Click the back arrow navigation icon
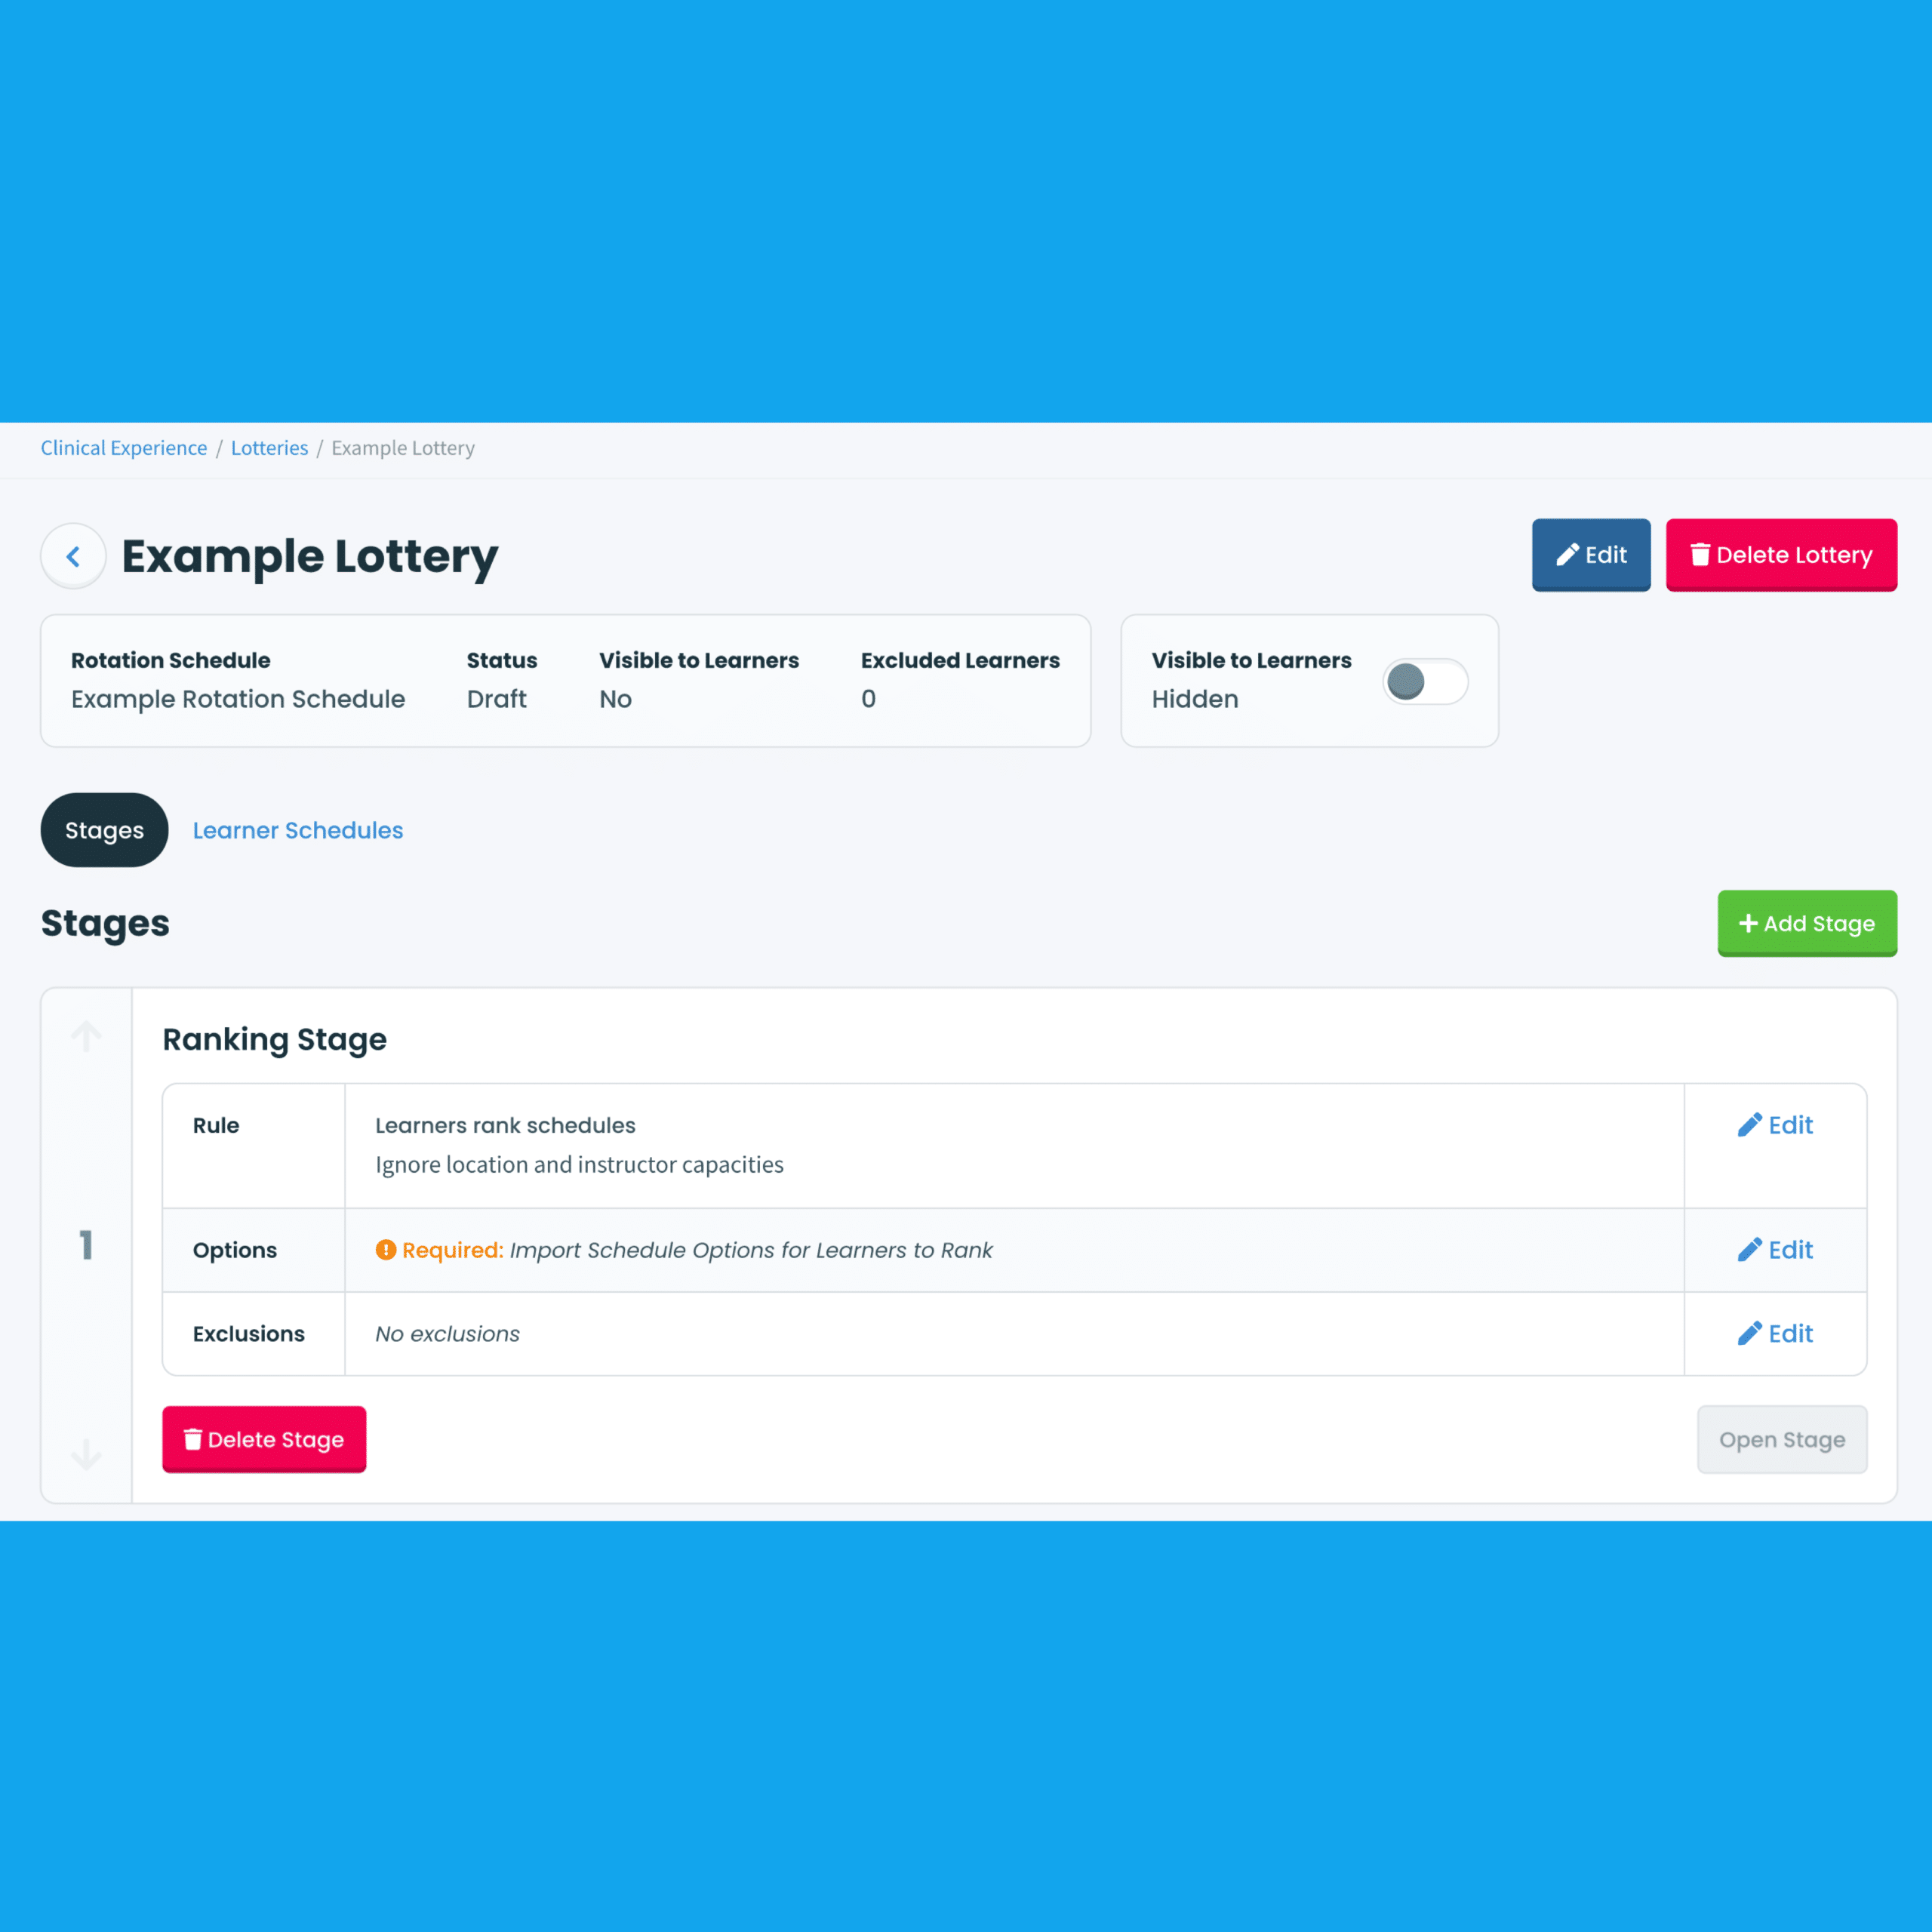 click(x=72, y=554)
